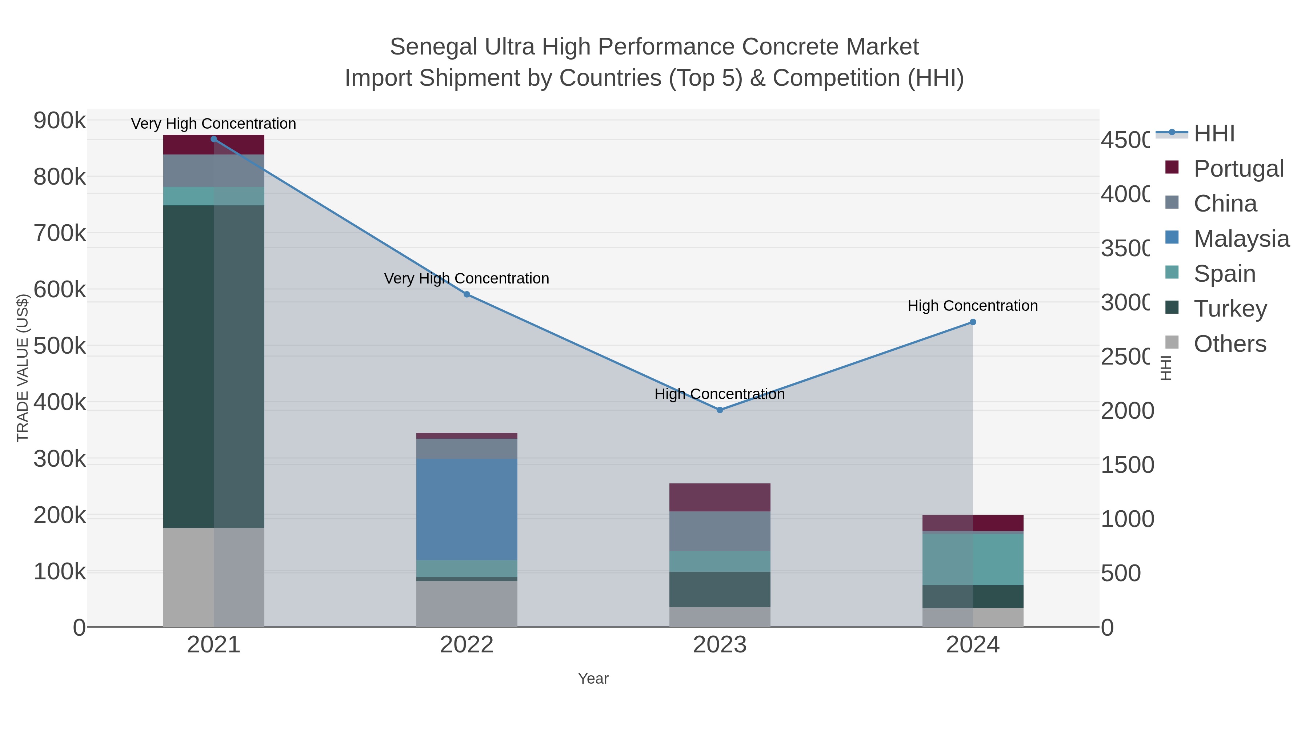This screenshot has width=1309, height=736.
Task: Click the 2021 x-axis label
Action: (214, 645)
